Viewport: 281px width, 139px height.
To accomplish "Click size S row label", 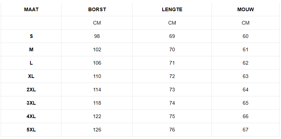I will click(x=31, y=36).
